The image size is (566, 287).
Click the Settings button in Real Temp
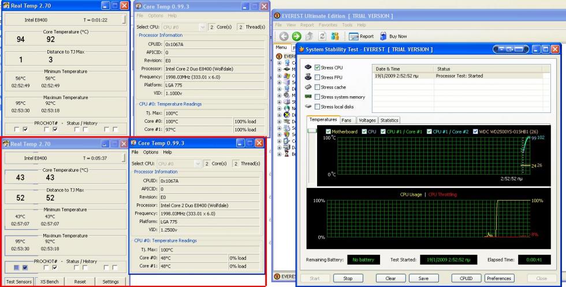coord(110,282)
